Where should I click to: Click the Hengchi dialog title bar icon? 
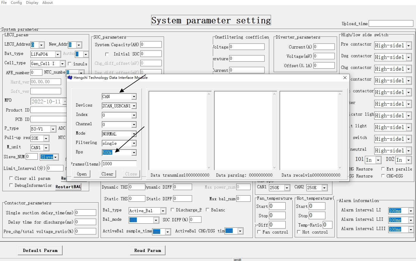point(70,78)
